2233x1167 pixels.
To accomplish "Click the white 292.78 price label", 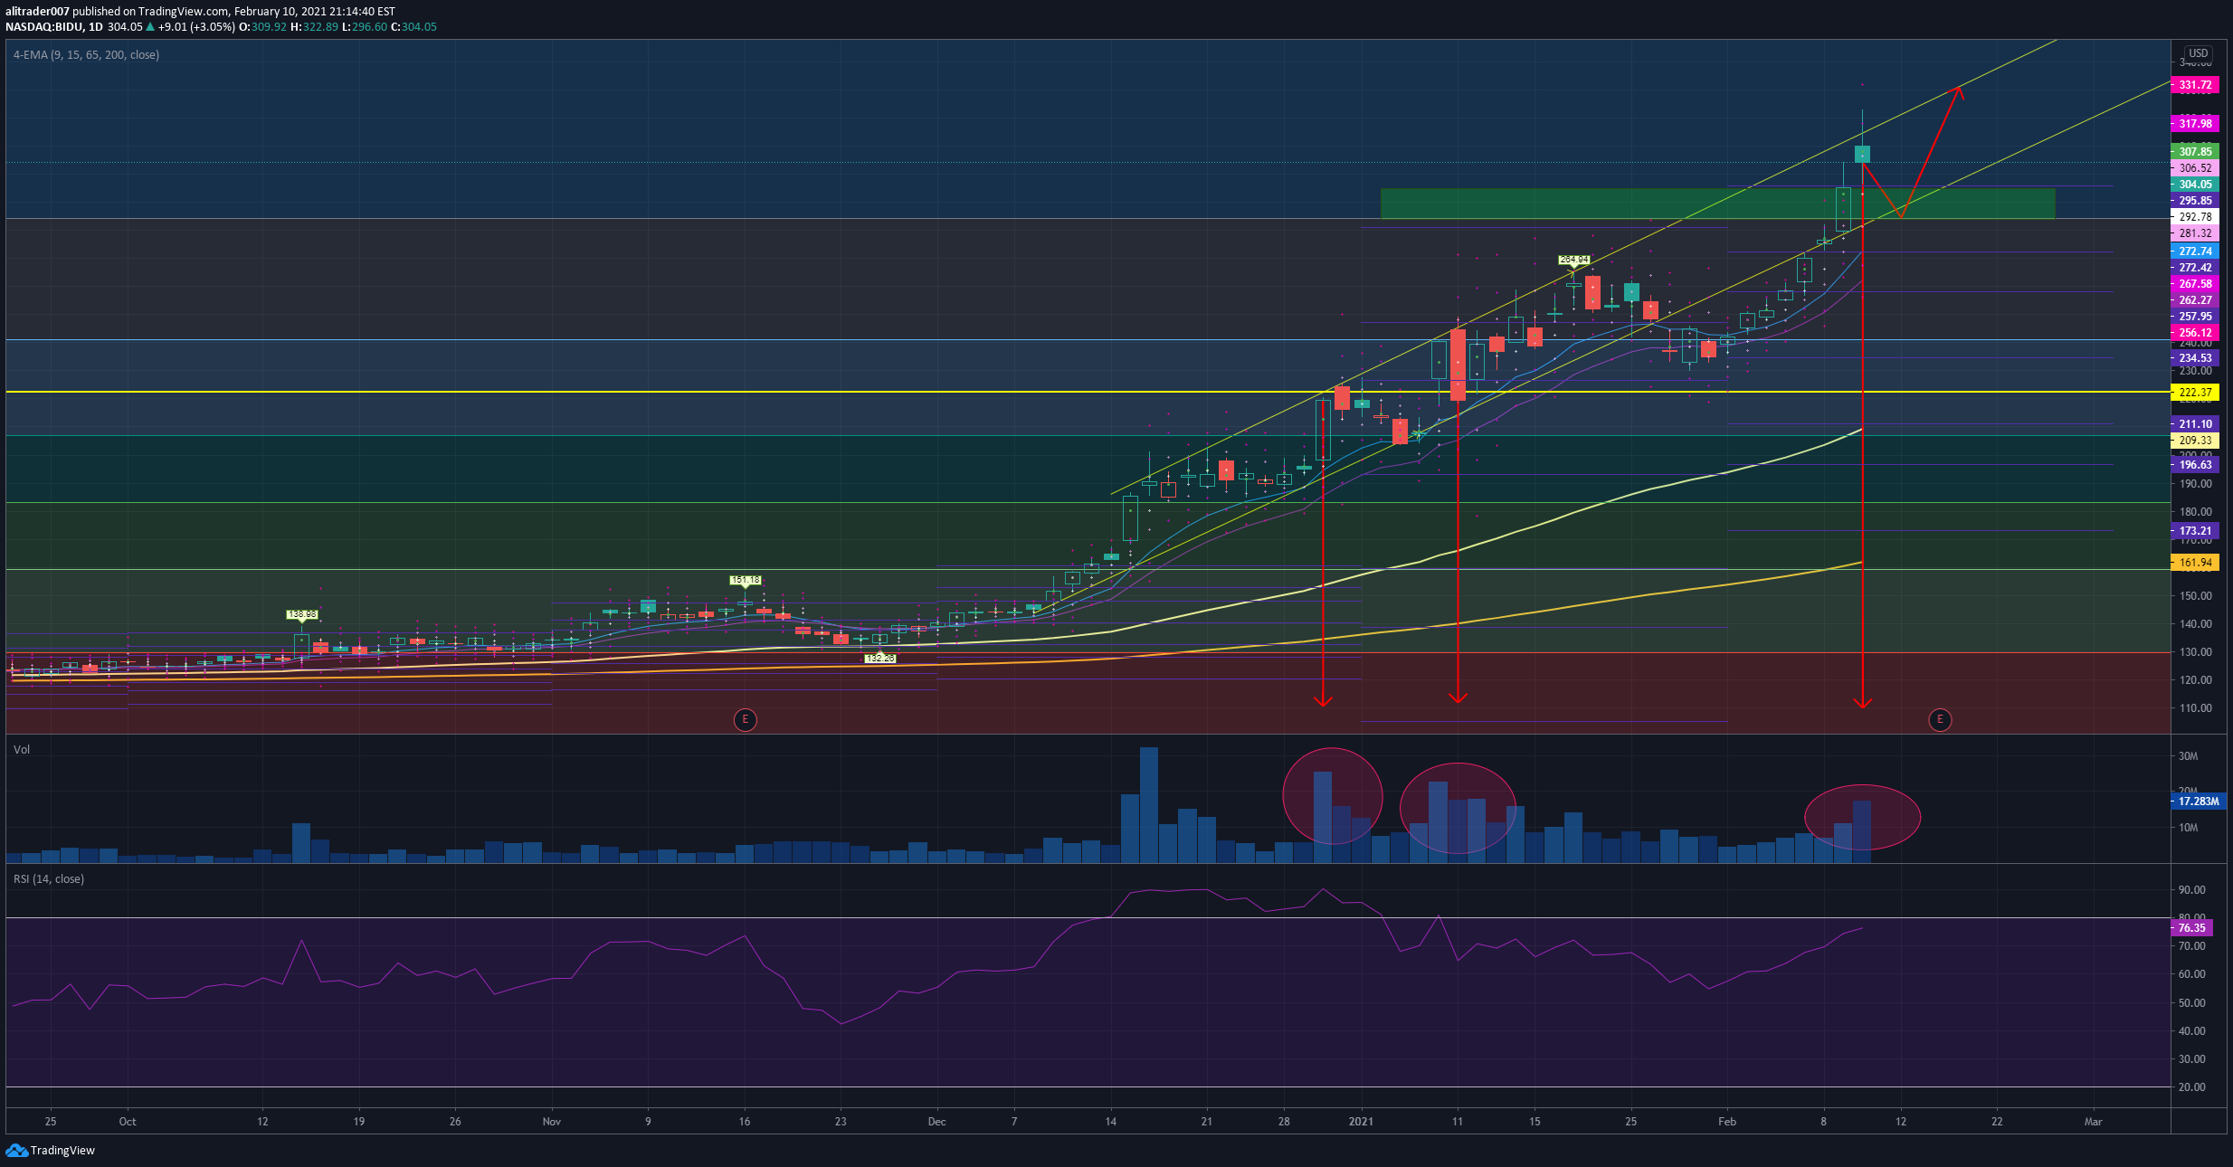I will tap(2195, 217).
